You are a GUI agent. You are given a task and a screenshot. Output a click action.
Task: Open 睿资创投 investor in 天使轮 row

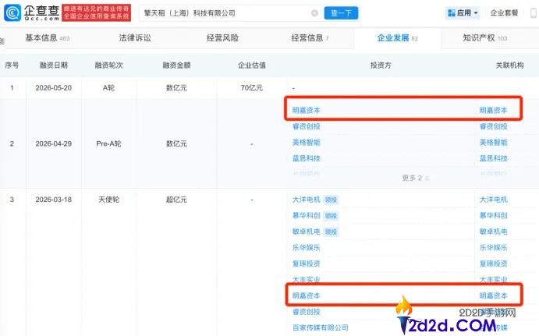click(306, 312)
